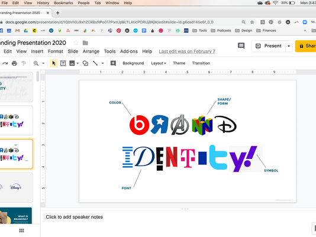This screenshot has width=316, height=237.
Task: Open the zoom level dropdown arrow
Action: click(43, 63)
